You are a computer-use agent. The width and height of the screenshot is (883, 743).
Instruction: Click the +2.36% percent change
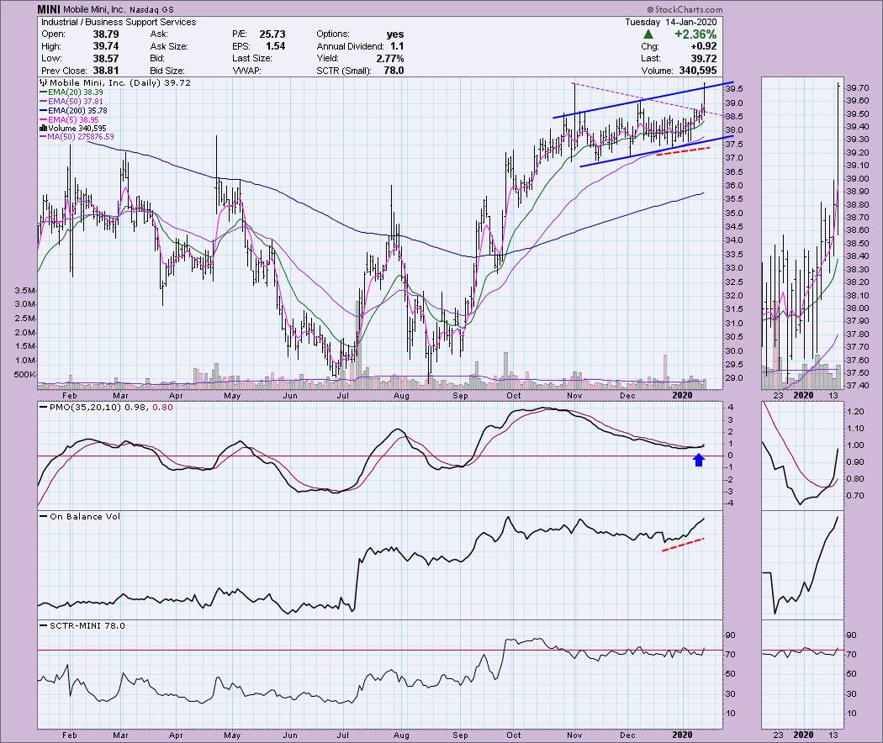695,34
